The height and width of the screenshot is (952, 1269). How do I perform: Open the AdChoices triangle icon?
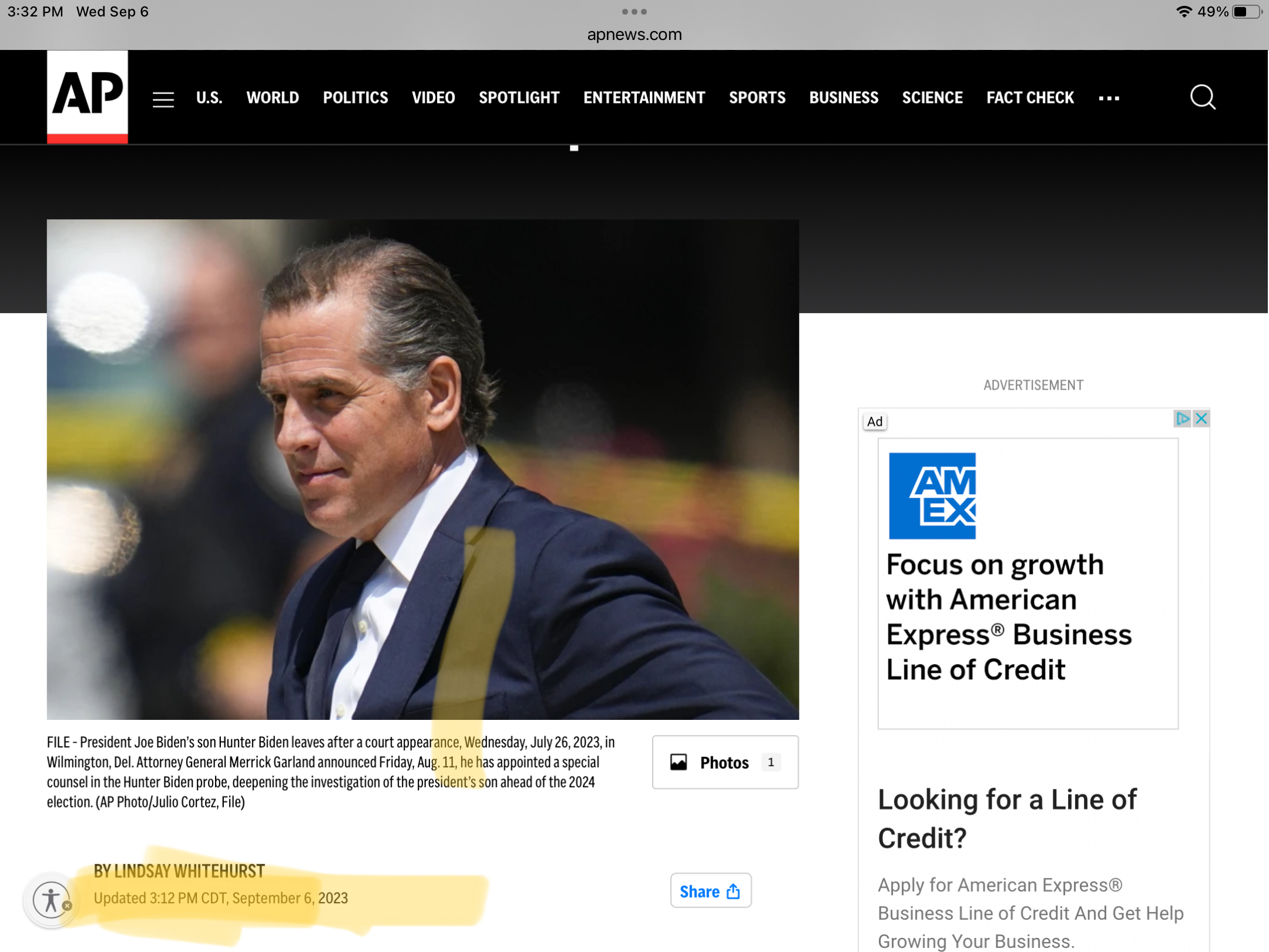pos(1182,418)
